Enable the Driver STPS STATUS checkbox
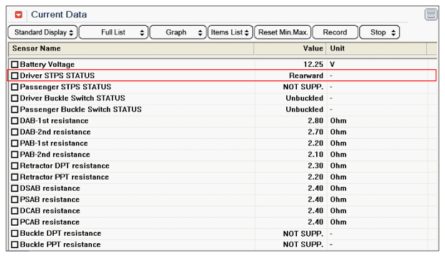Viewport: 445px width, 257px height. (x=15, y=75)
